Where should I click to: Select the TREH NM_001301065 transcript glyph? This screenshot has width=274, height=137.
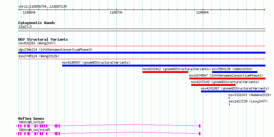(108, 134)
